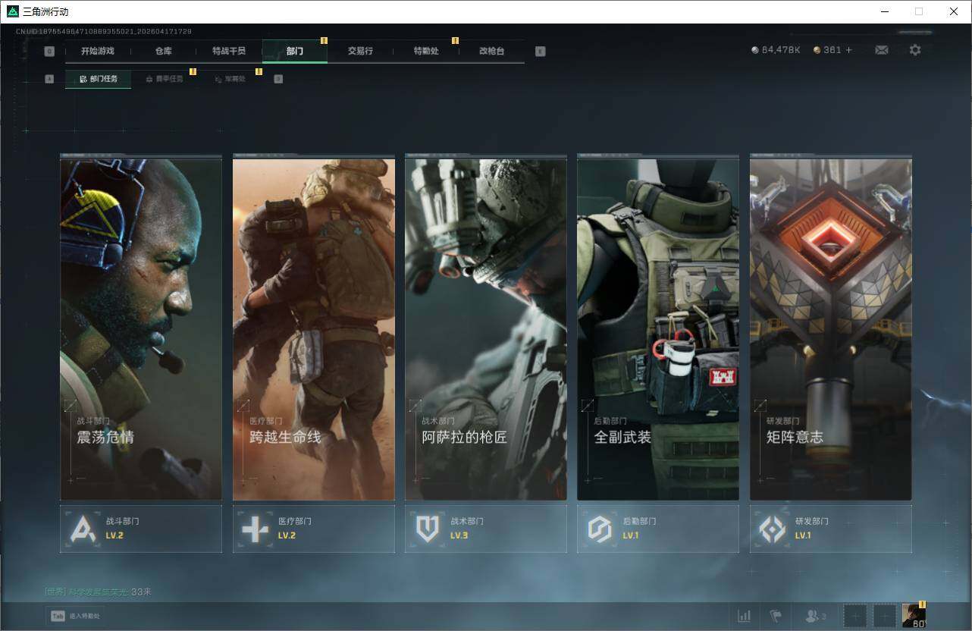Click the 后勤部门 hexagon emblem icon
The image size is (972, 631).
(x=600, y=529)
